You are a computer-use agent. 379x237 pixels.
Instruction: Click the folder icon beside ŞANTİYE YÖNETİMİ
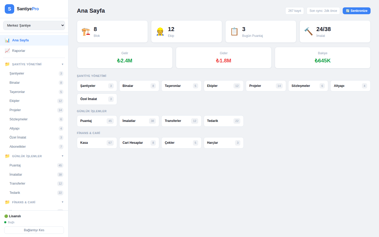click(7, 64)
